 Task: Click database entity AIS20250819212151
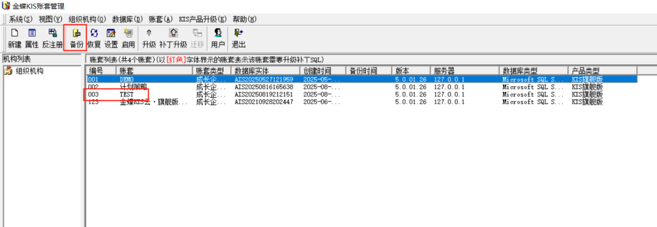pyautogui.click(x=263, y=94)
